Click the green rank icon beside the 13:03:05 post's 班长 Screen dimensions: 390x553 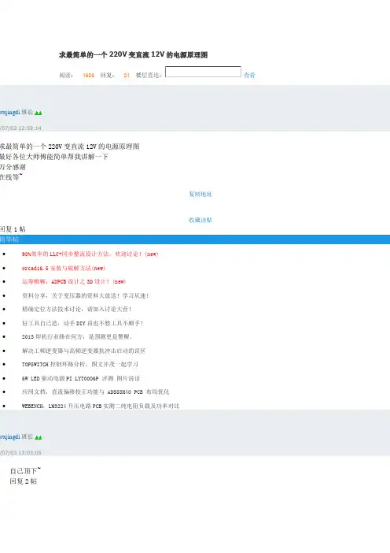point(39,437)
